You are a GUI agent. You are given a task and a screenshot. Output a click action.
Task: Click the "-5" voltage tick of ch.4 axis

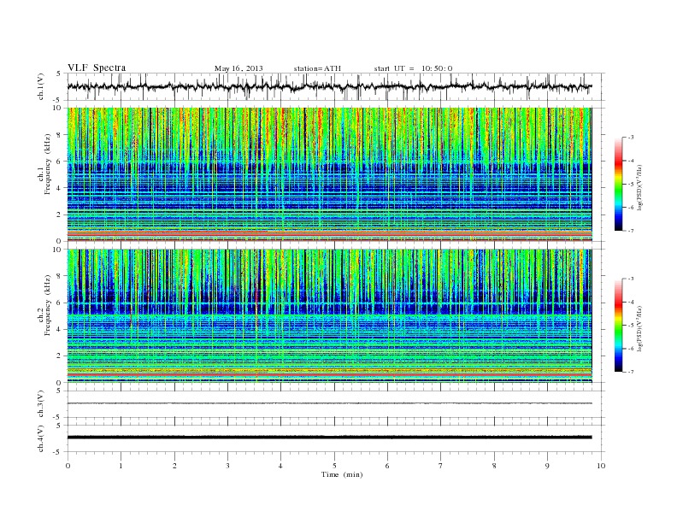(x=58, y=452)
